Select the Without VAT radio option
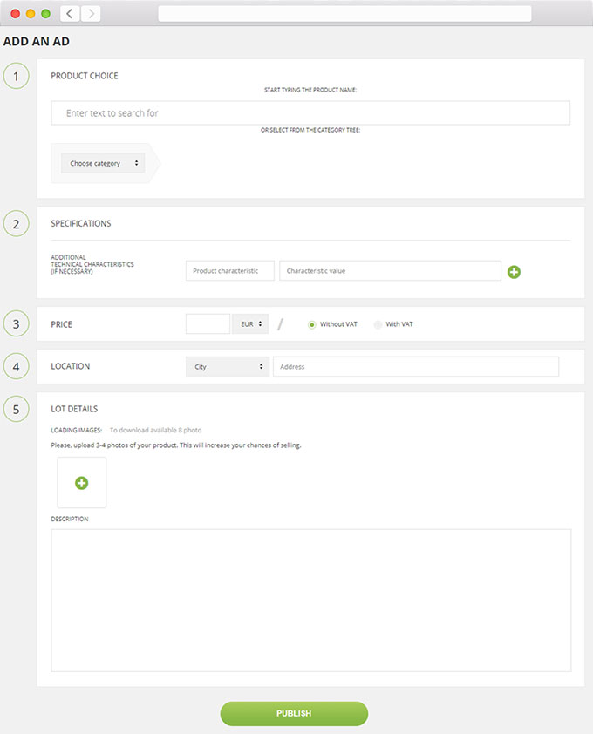The width and height of the screenshot is (593, 734). pyautogui.click(x=312, y=324)
